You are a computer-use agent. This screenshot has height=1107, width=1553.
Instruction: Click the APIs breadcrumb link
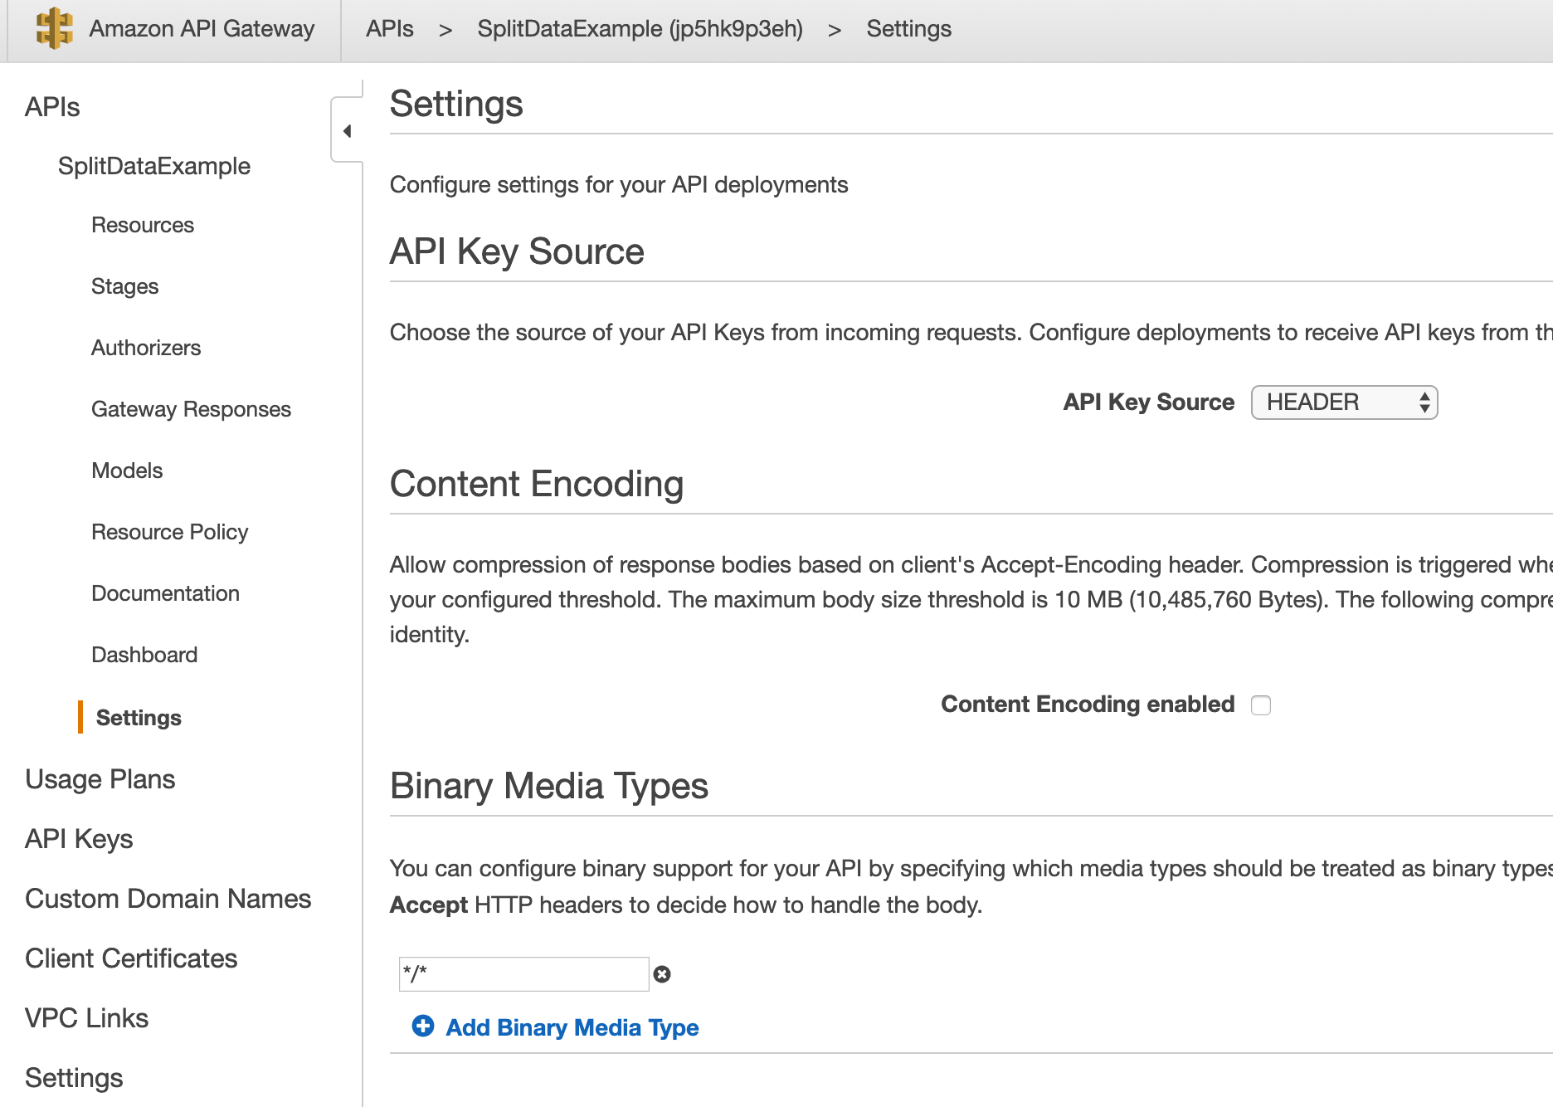tap(389, 29)
